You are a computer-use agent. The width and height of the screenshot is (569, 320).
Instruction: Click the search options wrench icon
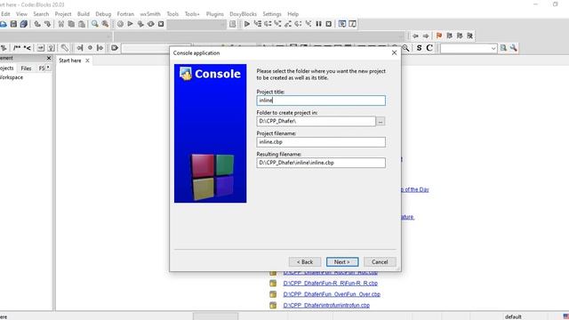514,48
